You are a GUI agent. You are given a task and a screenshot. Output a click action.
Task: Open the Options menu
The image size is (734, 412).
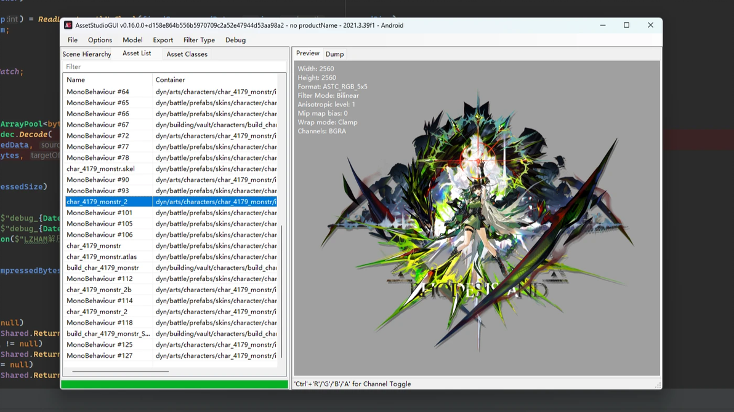(x=100, y=40)
